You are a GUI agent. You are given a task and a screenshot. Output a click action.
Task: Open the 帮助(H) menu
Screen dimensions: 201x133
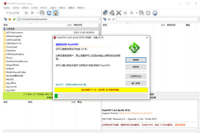point(81,8)
